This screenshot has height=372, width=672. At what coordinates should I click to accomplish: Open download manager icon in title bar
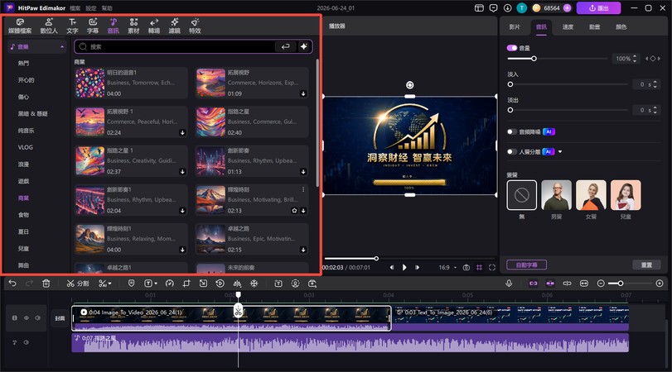(507, 8)
